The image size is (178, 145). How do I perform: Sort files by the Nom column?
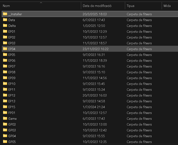6,6
